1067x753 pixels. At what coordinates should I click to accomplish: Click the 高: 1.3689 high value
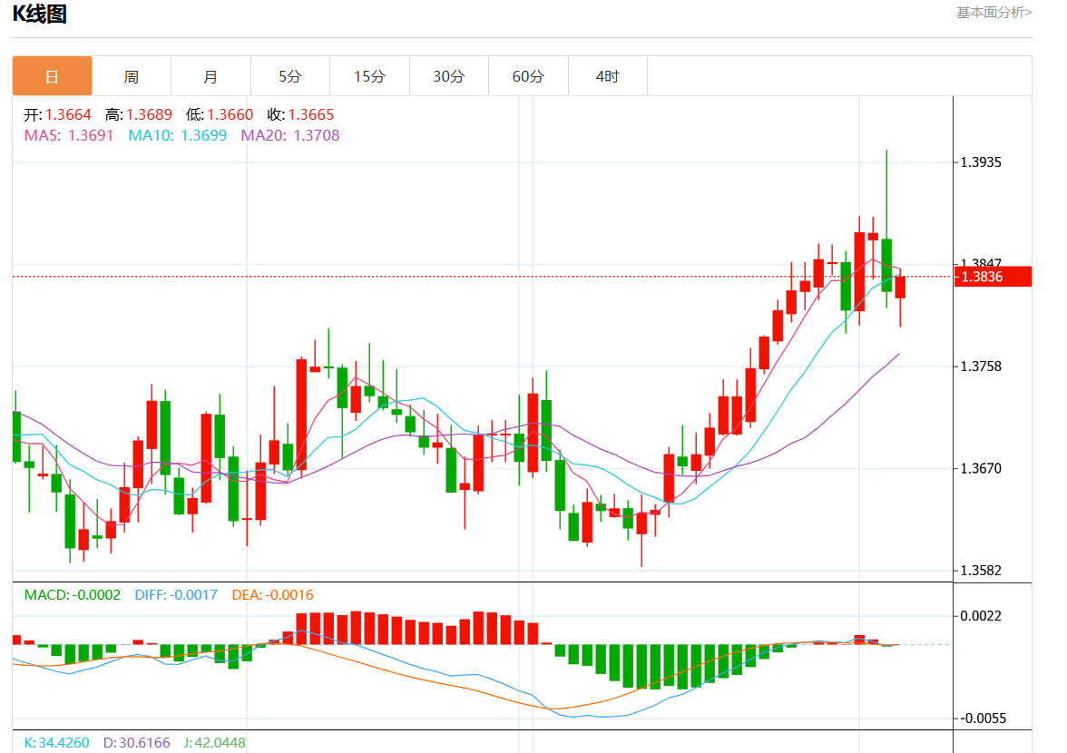coord(138,115)
